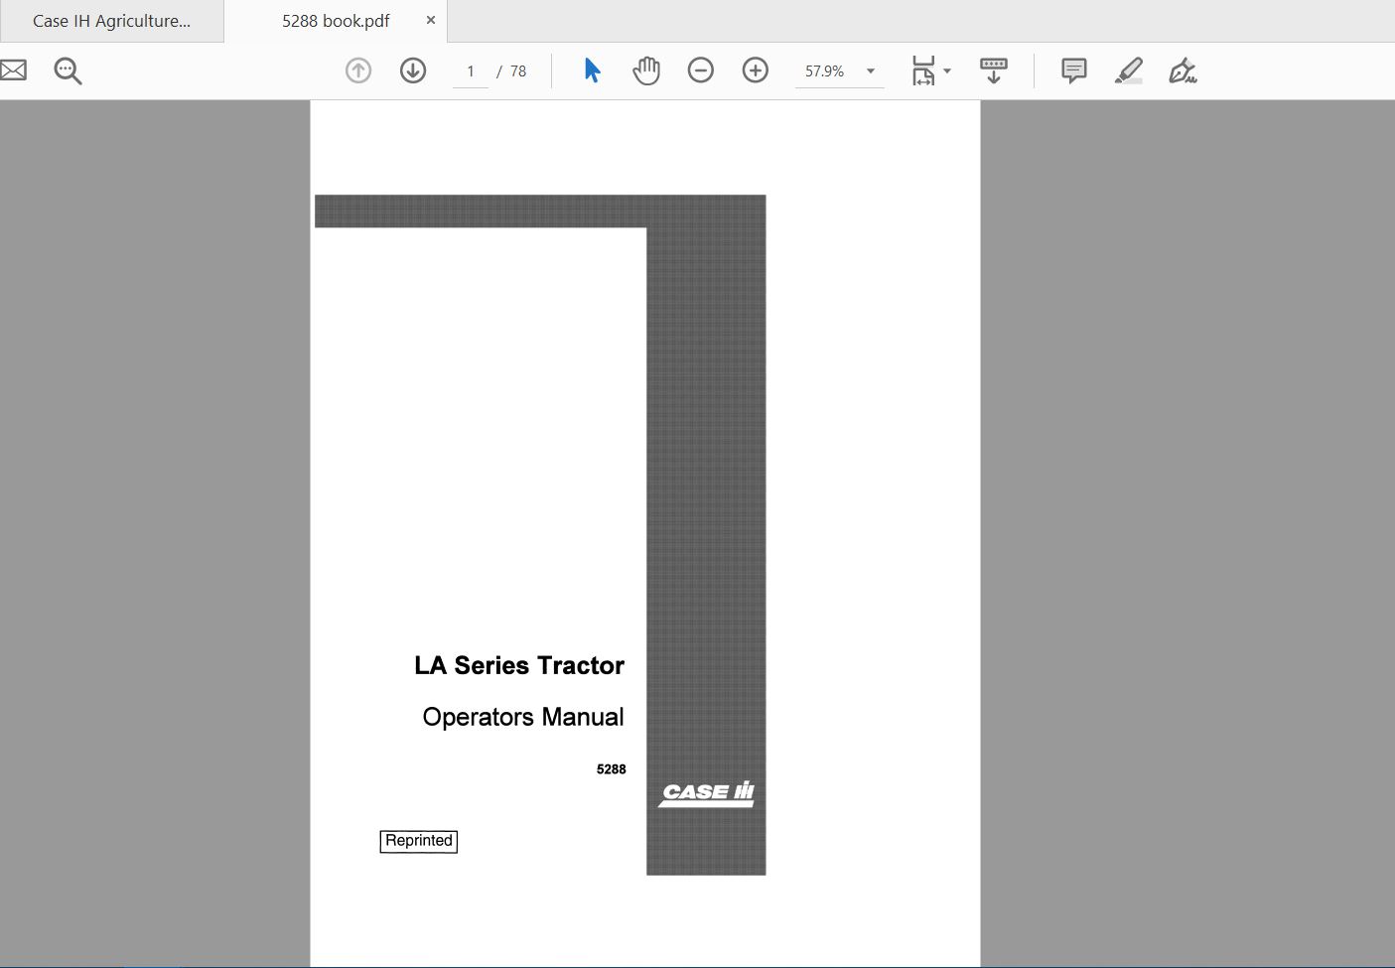
Task: Open the scrolling mode download-style tool
Action: (994, 70)
